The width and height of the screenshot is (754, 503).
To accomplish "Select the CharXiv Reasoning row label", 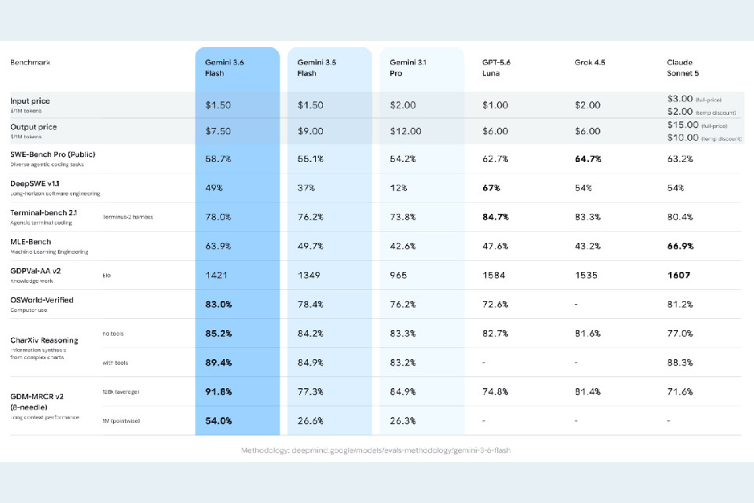I will [44, 340].
